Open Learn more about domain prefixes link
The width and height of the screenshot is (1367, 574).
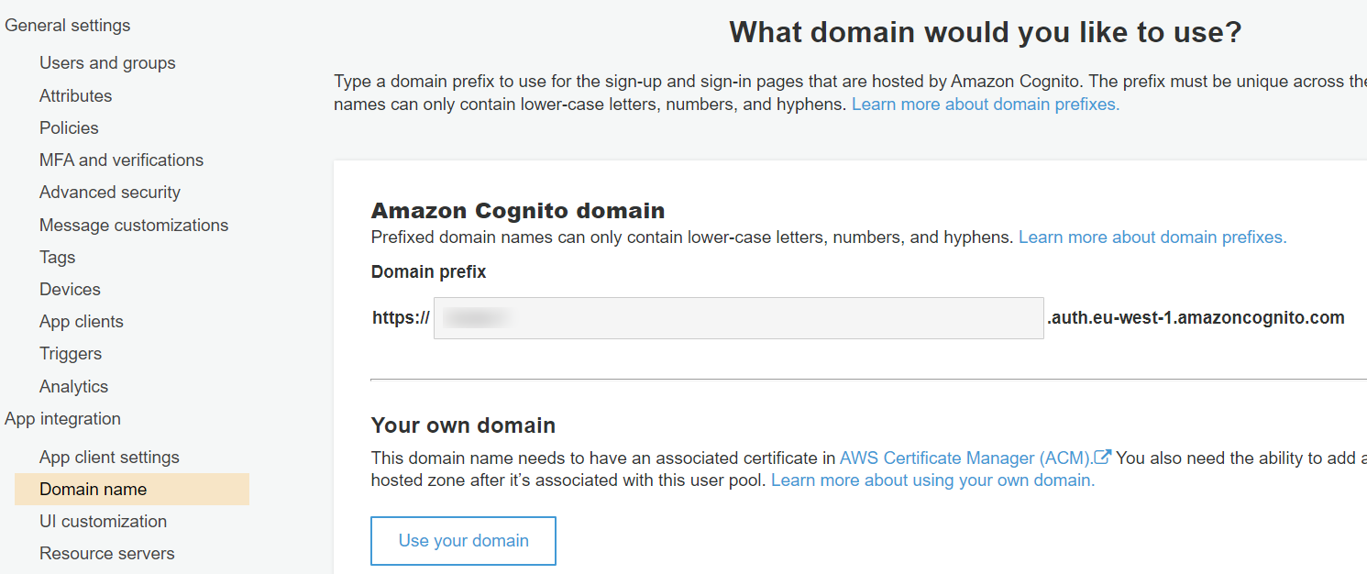(x=1152, y=237)
